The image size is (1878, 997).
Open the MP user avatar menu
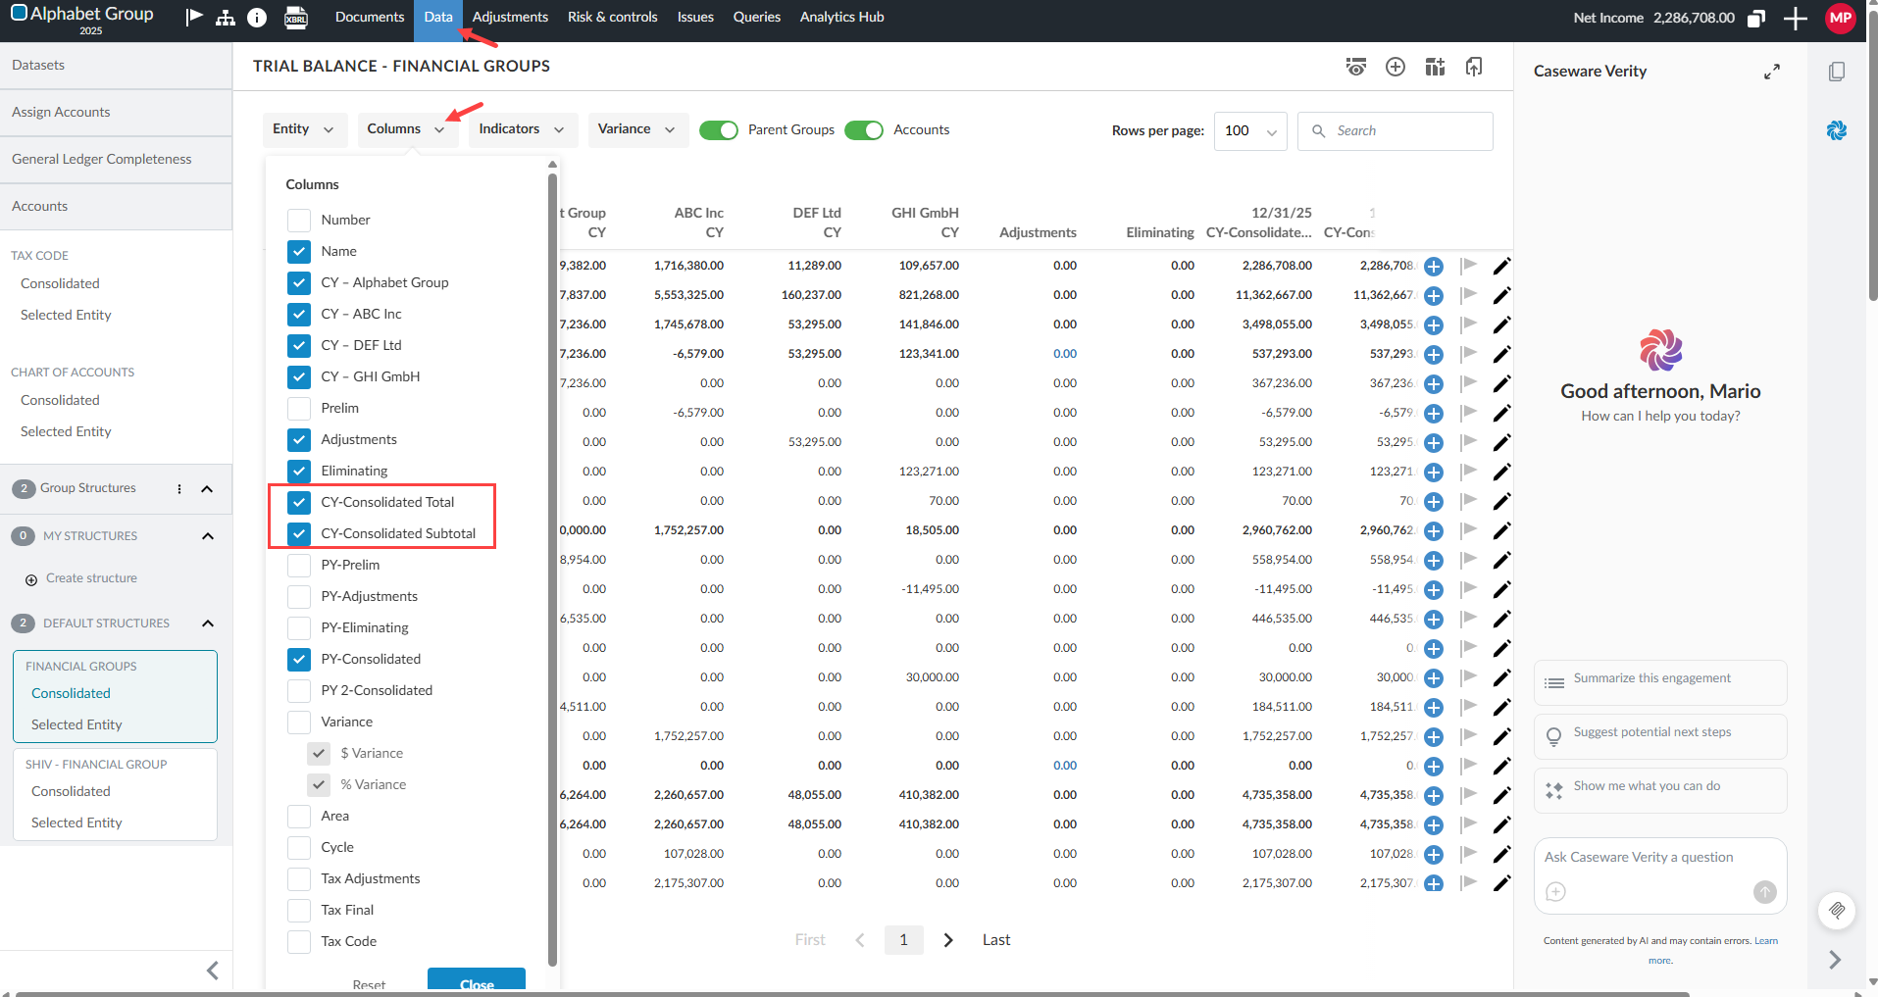click(x=1841, y=18)
